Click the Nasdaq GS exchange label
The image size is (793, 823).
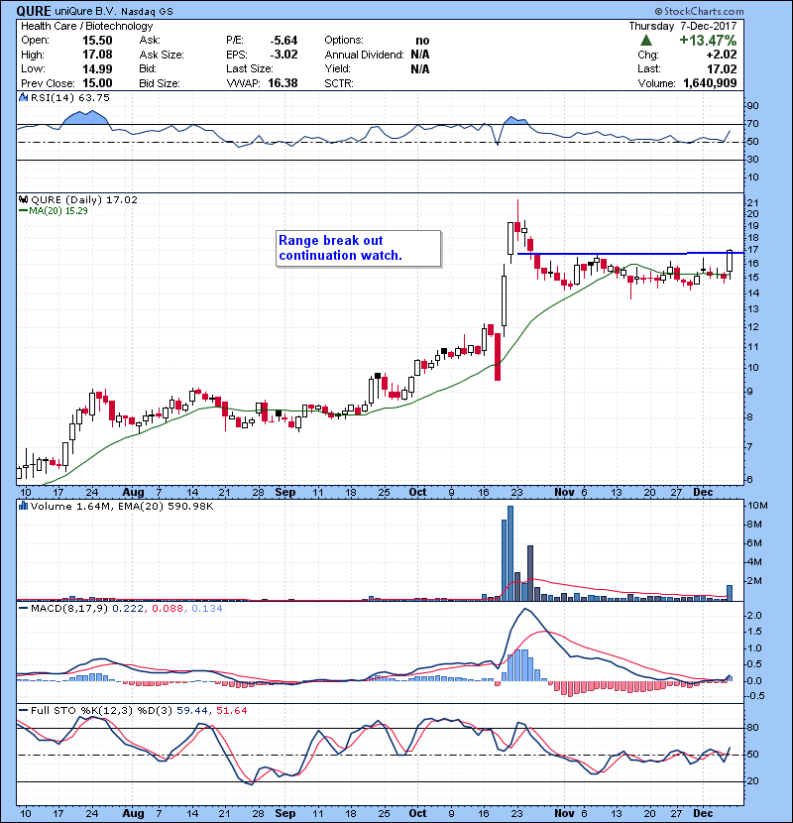click(148, 12)
